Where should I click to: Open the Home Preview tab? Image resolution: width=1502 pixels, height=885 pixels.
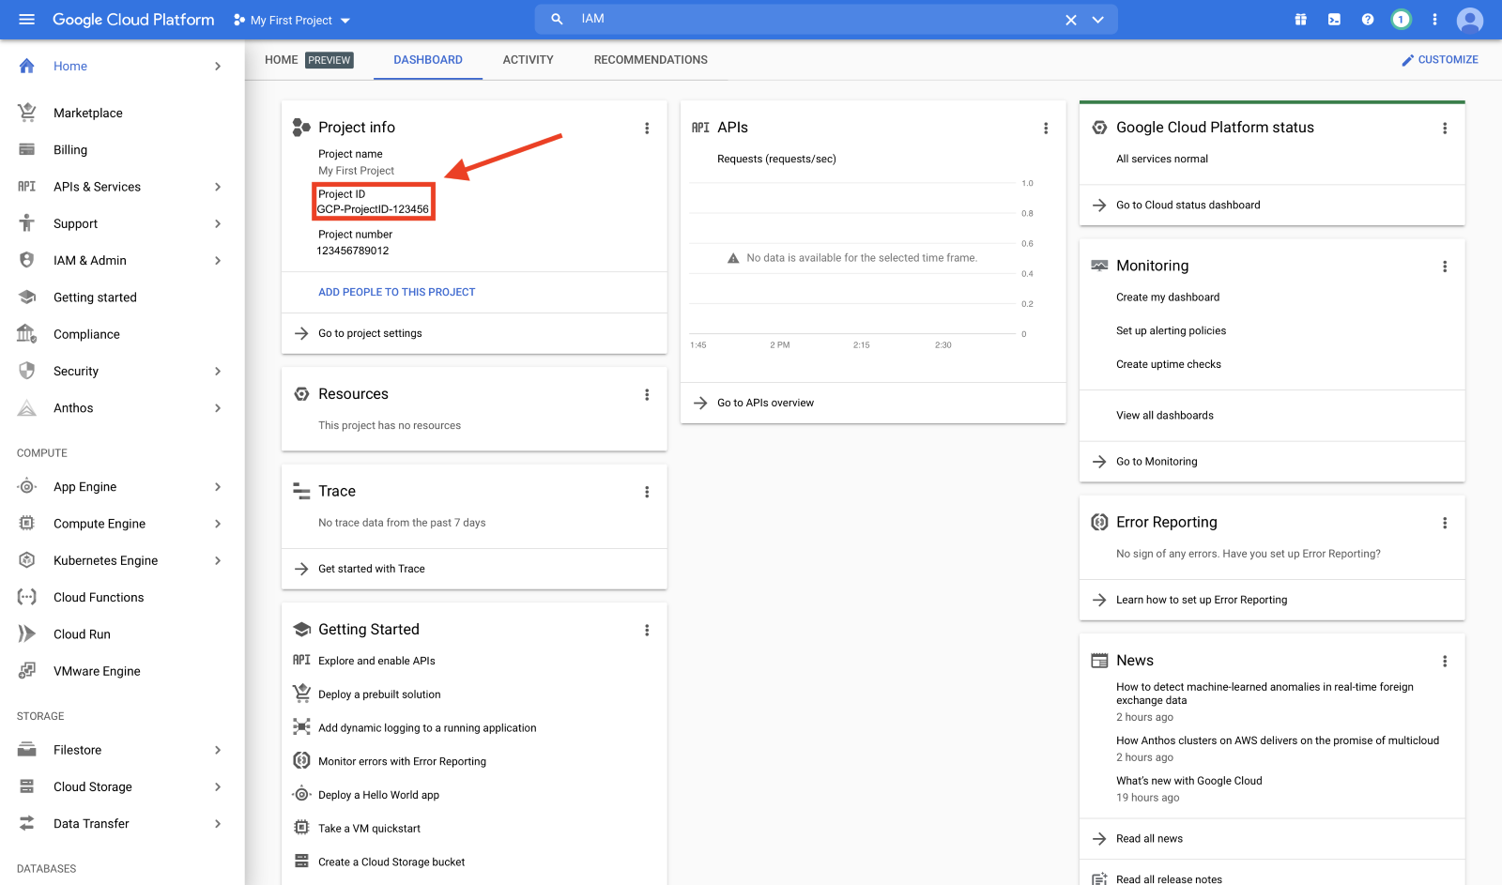309,60
